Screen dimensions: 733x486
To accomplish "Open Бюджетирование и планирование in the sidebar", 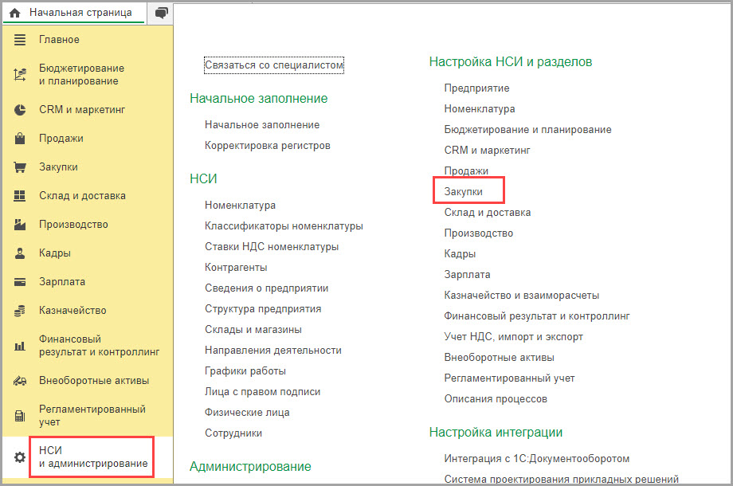I will click(x=82, y=75).
